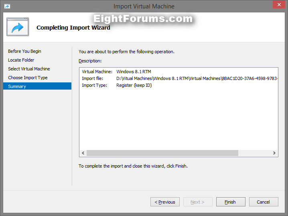Click the Finish button
Viewport: 288px width, 216px height.
(231, 202)
